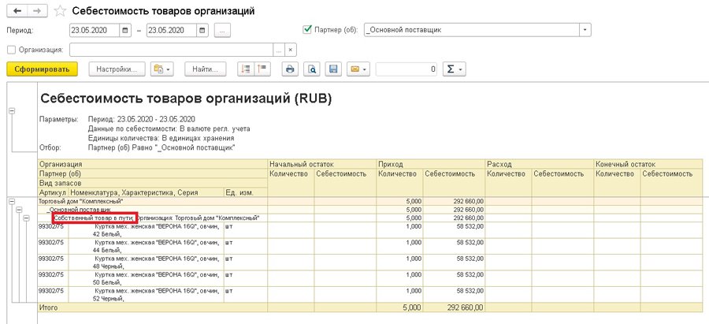The image size is (709, 324).
Task: Open calendar for period start date
Action: (125, 30)
